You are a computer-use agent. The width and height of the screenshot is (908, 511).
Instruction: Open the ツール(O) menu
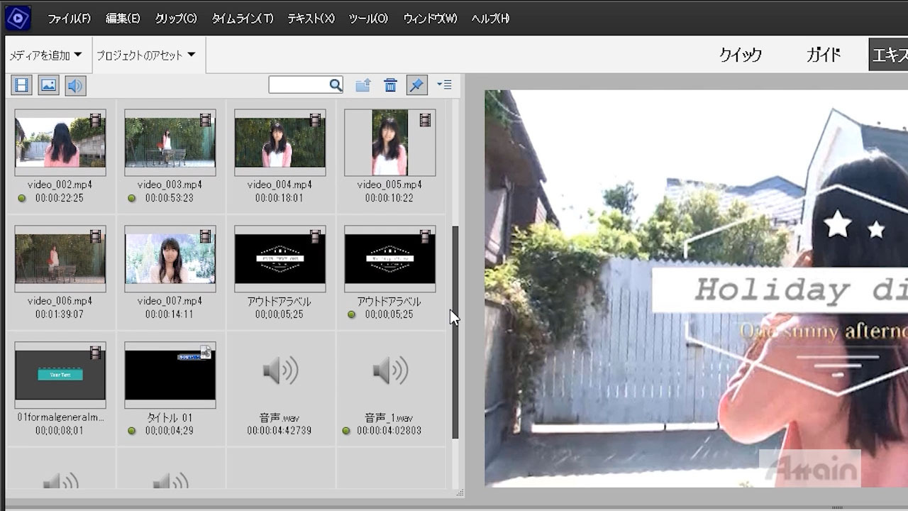(x=368, y=18)
